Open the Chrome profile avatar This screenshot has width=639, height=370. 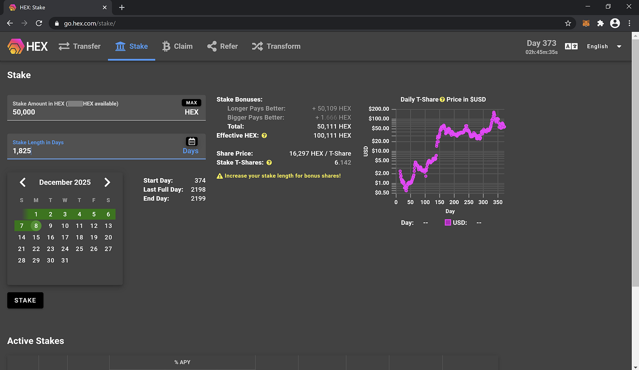(x=615, y=23)
